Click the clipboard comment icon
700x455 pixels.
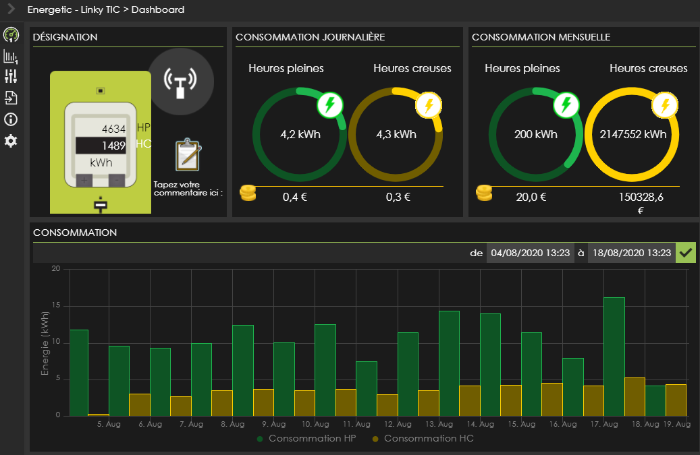click(186, 154)
